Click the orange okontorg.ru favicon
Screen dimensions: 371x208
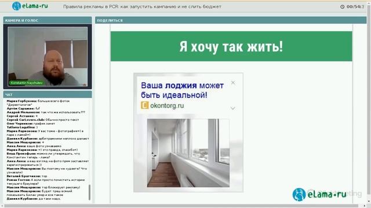[144, 105]
